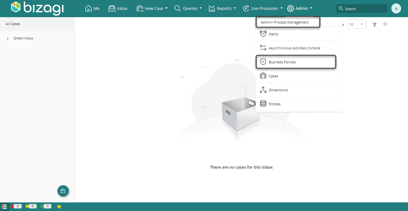Click the round new case floating button
Screen dimensions: 408x211
click(x=63, y=191)
